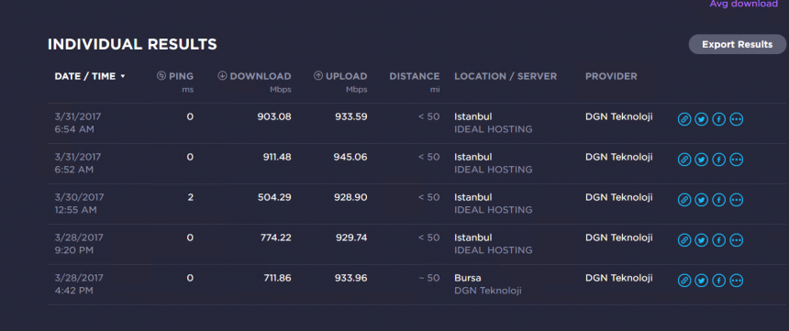Sort by Distance column header
The width and height of the screenshot is (789, 331).
tap(414, 76)
